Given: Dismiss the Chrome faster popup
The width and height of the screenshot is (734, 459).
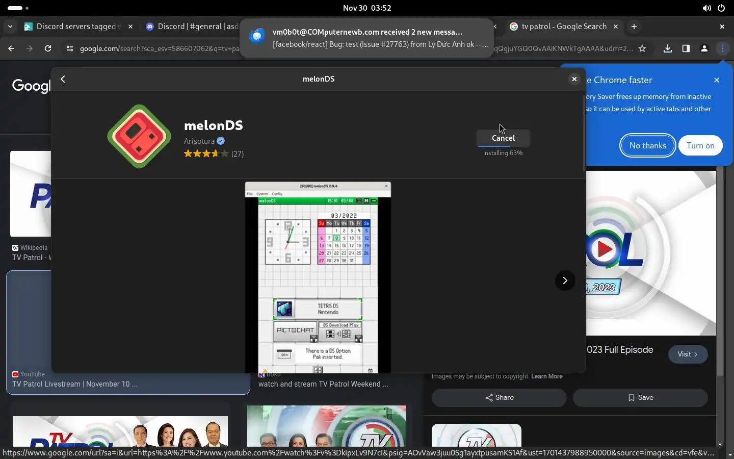Looking at the screenshot, I should [x=717, y=80].
